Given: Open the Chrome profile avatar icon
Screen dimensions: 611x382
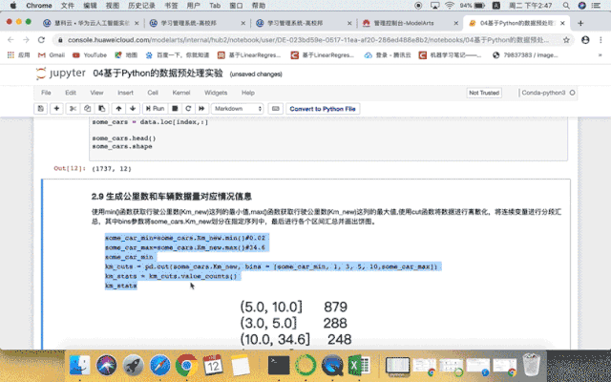Looking at the screenshot, I should coord(585,40).
